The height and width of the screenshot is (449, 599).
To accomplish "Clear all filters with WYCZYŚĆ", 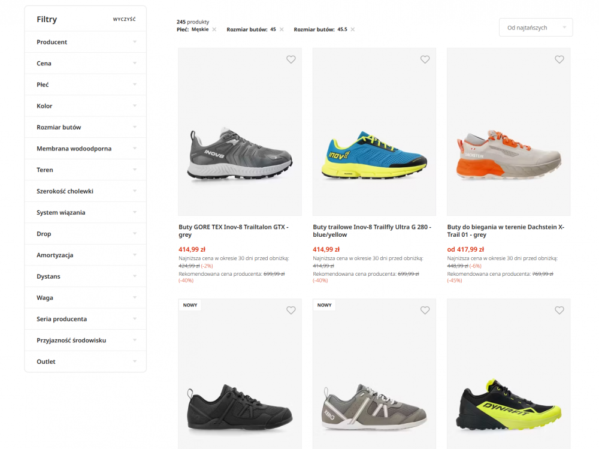I will (124, 19).
